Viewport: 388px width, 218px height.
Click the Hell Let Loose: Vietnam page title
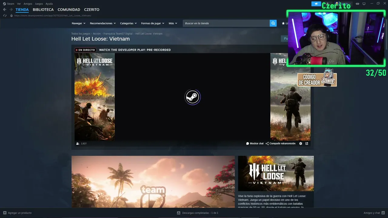100,39
